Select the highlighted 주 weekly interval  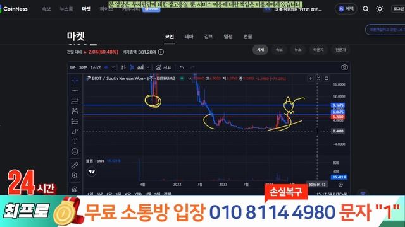[x=106, y=67]
